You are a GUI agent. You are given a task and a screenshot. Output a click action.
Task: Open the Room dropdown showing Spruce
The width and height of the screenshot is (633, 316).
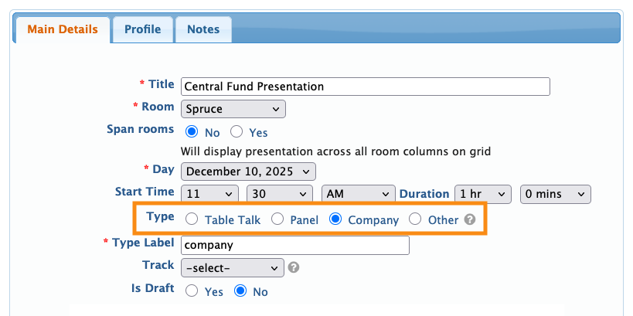233,109
